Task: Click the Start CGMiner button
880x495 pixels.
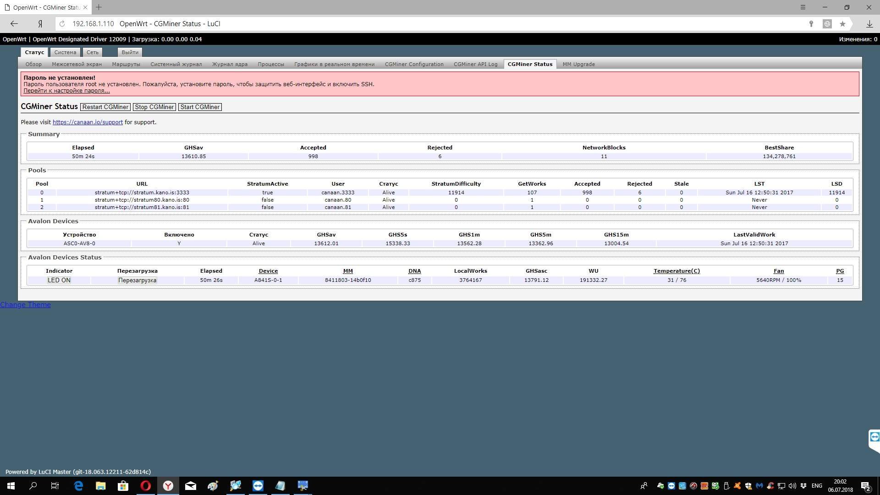Action: [x=200, y=107]
